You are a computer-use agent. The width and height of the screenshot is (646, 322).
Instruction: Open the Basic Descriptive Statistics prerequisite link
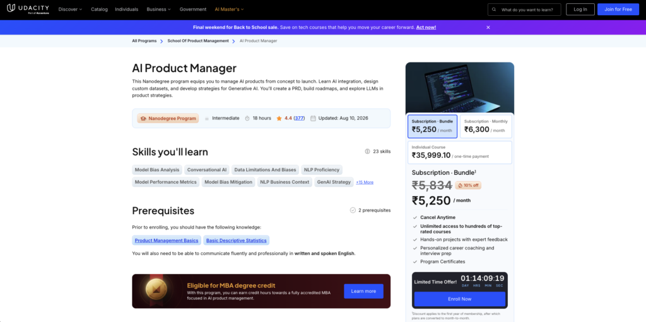point(237,241)
